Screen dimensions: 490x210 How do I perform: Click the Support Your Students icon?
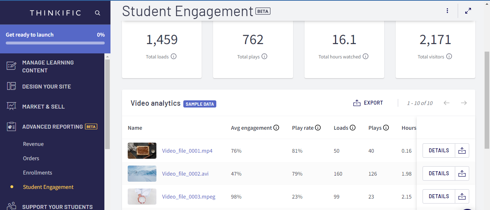point(11,206)
